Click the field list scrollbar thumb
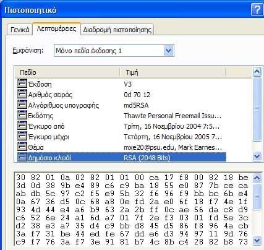Screen dimensions: 264x250 pos(257,109)
